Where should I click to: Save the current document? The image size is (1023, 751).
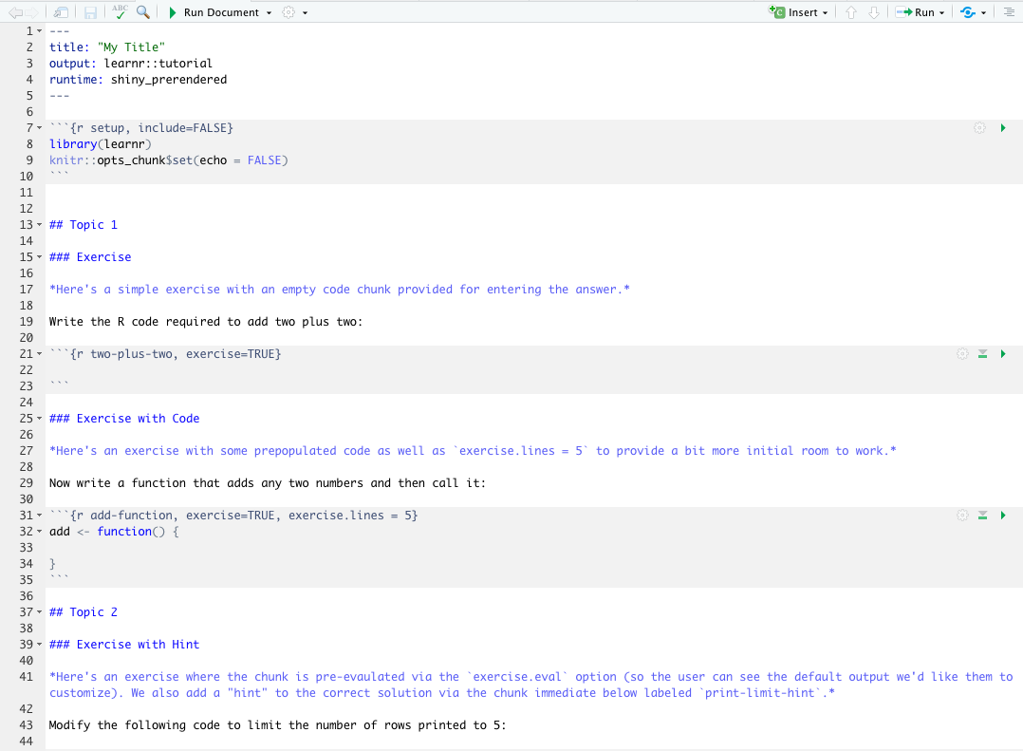click(x=90, y=12)
